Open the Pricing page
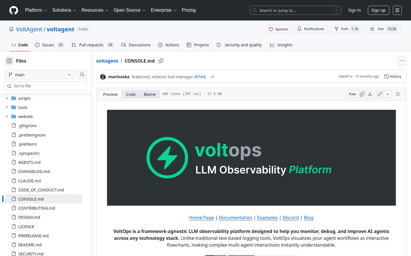 tap(189, 10)
